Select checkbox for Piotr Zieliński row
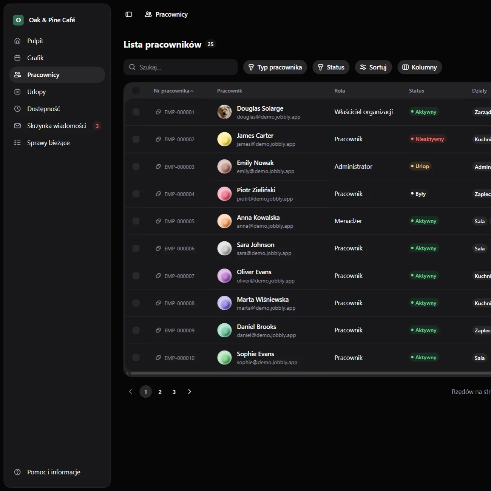 pos(136,194)
